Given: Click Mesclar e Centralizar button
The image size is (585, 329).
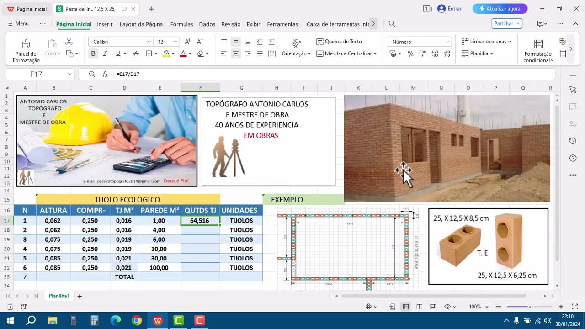Looking at the screenshot, I should pos(346,53).
